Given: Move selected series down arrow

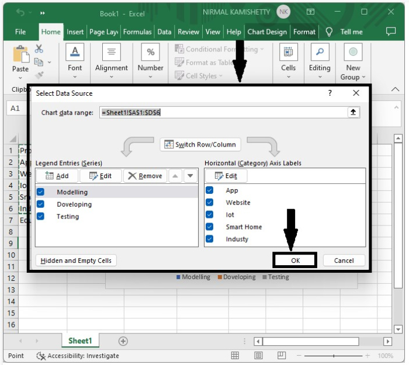Looking at the screenshot, I should (190, 176).
